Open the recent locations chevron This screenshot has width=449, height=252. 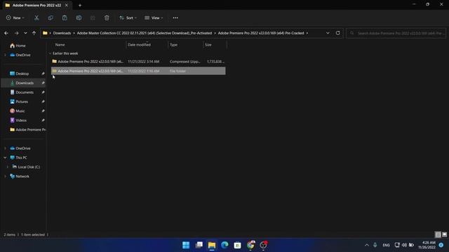(x=25, y=33)
